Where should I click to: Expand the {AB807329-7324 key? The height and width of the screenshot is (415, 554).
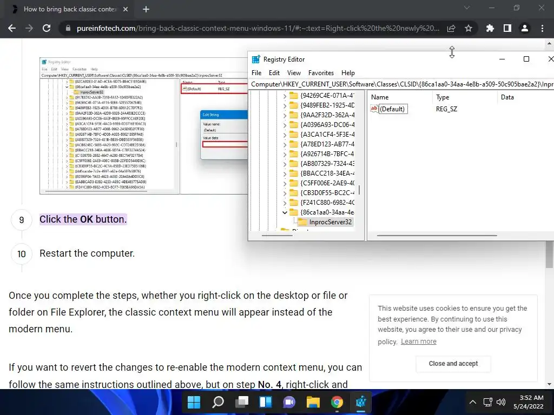[x=285, y=164]
